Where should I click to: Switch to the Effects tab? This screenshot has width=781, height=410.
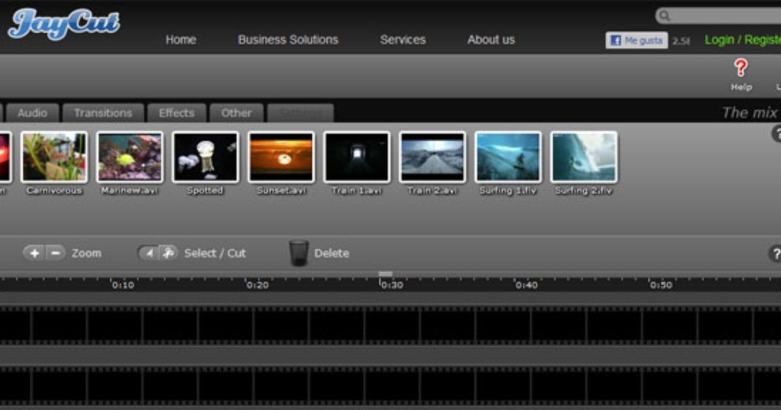point(176,113)
